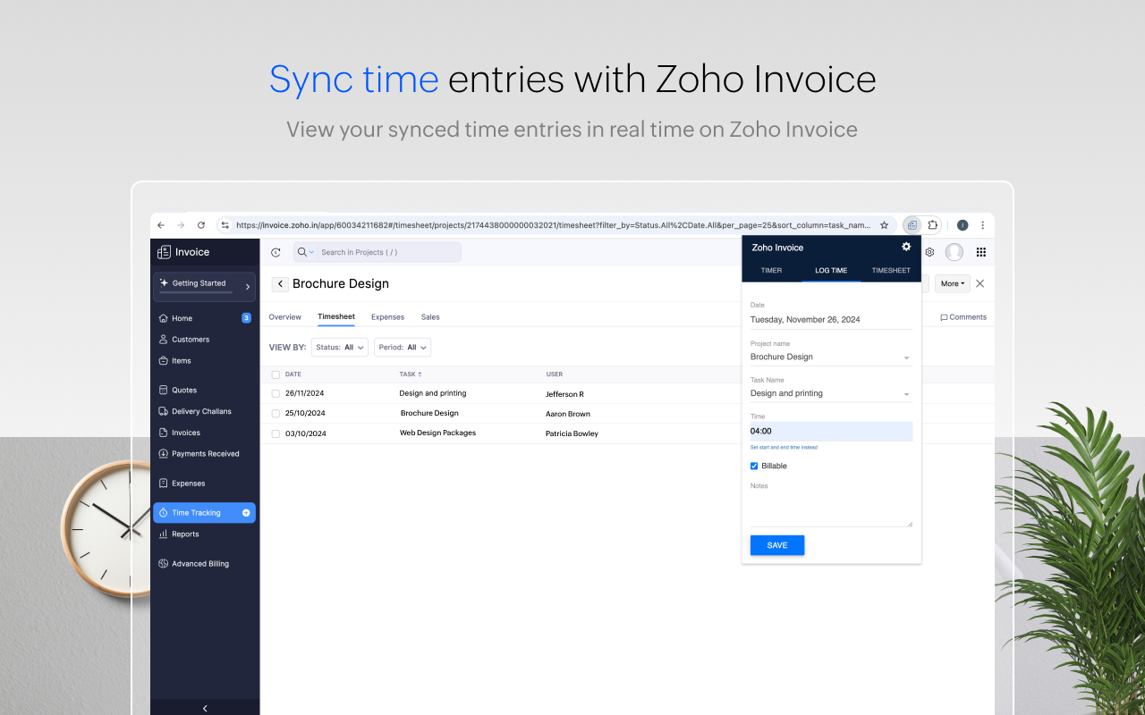Enable the Billable checkbox
This screenshot has height=715, width=1145.
pyautogui.click(x=754, y=466)
